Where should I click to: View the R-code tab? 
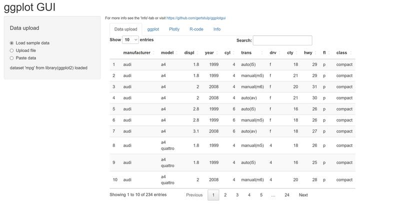pyautogui.click(x=196, y=29)
